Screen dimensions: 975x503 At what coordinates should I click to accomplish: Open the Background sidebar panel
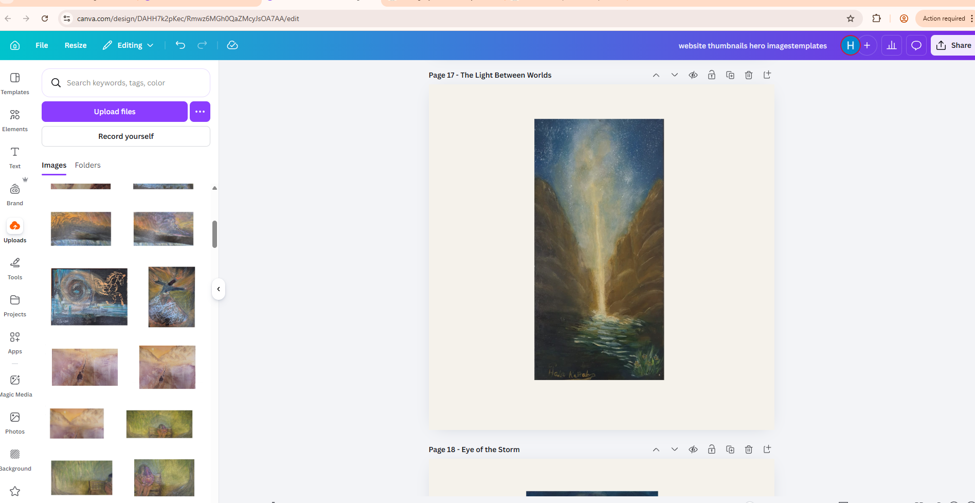pos(15,460)
